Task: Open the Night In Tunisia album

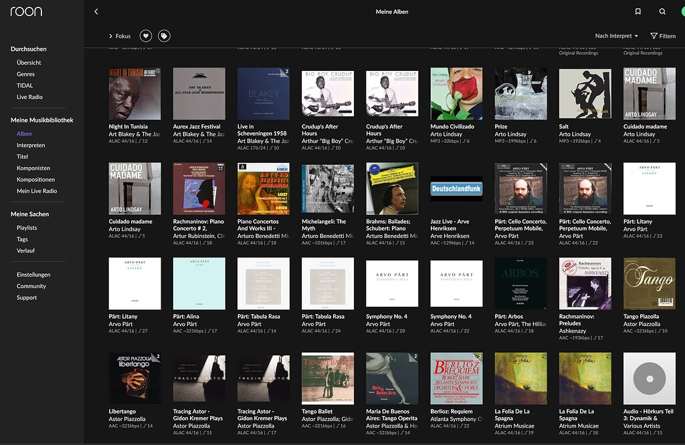Action: click(134, 93)
